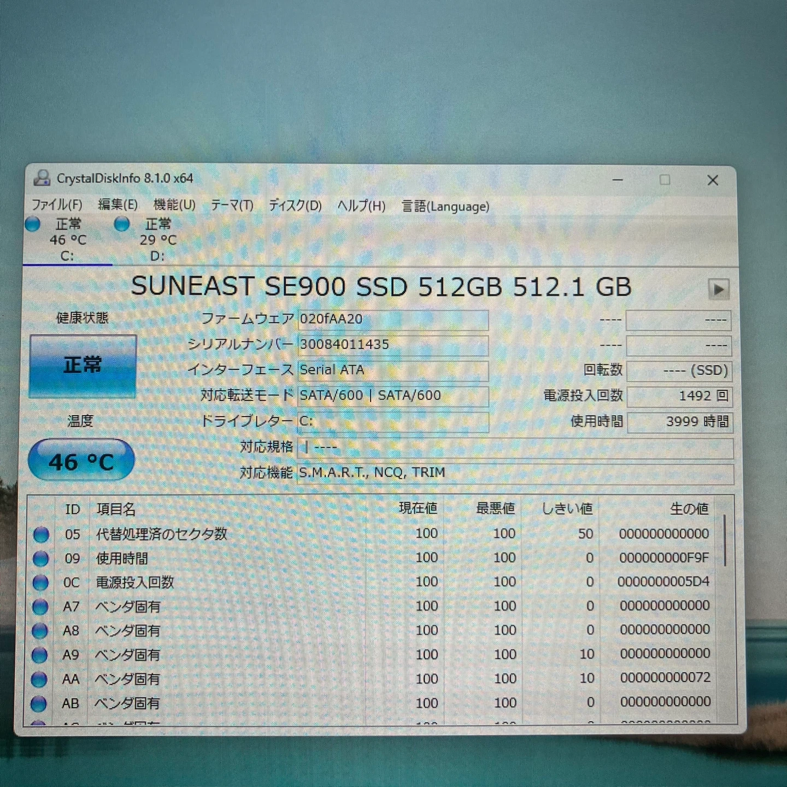Screen dimensions: 787x787
Task: Click the Serial ATA interface field
Action: tap(393, 371)
